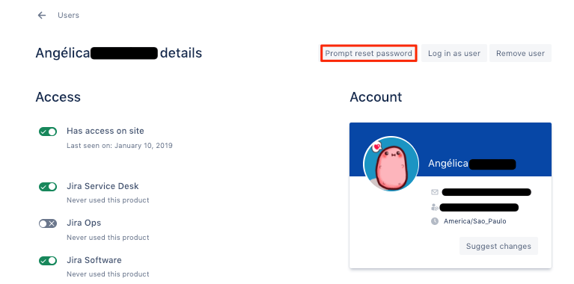This screenshot has height=284, width=574.
Task: Click the email envelope icon in the Account card
Action: click(435, 192)
